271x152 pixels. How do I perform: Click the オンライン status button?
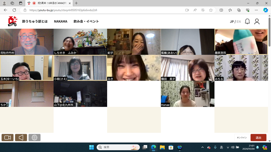pyautogui.click(x=242, y=138)
